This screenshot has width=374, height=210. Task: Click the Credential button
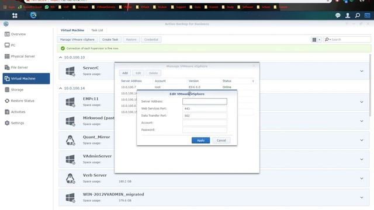[x=151, y=40]
